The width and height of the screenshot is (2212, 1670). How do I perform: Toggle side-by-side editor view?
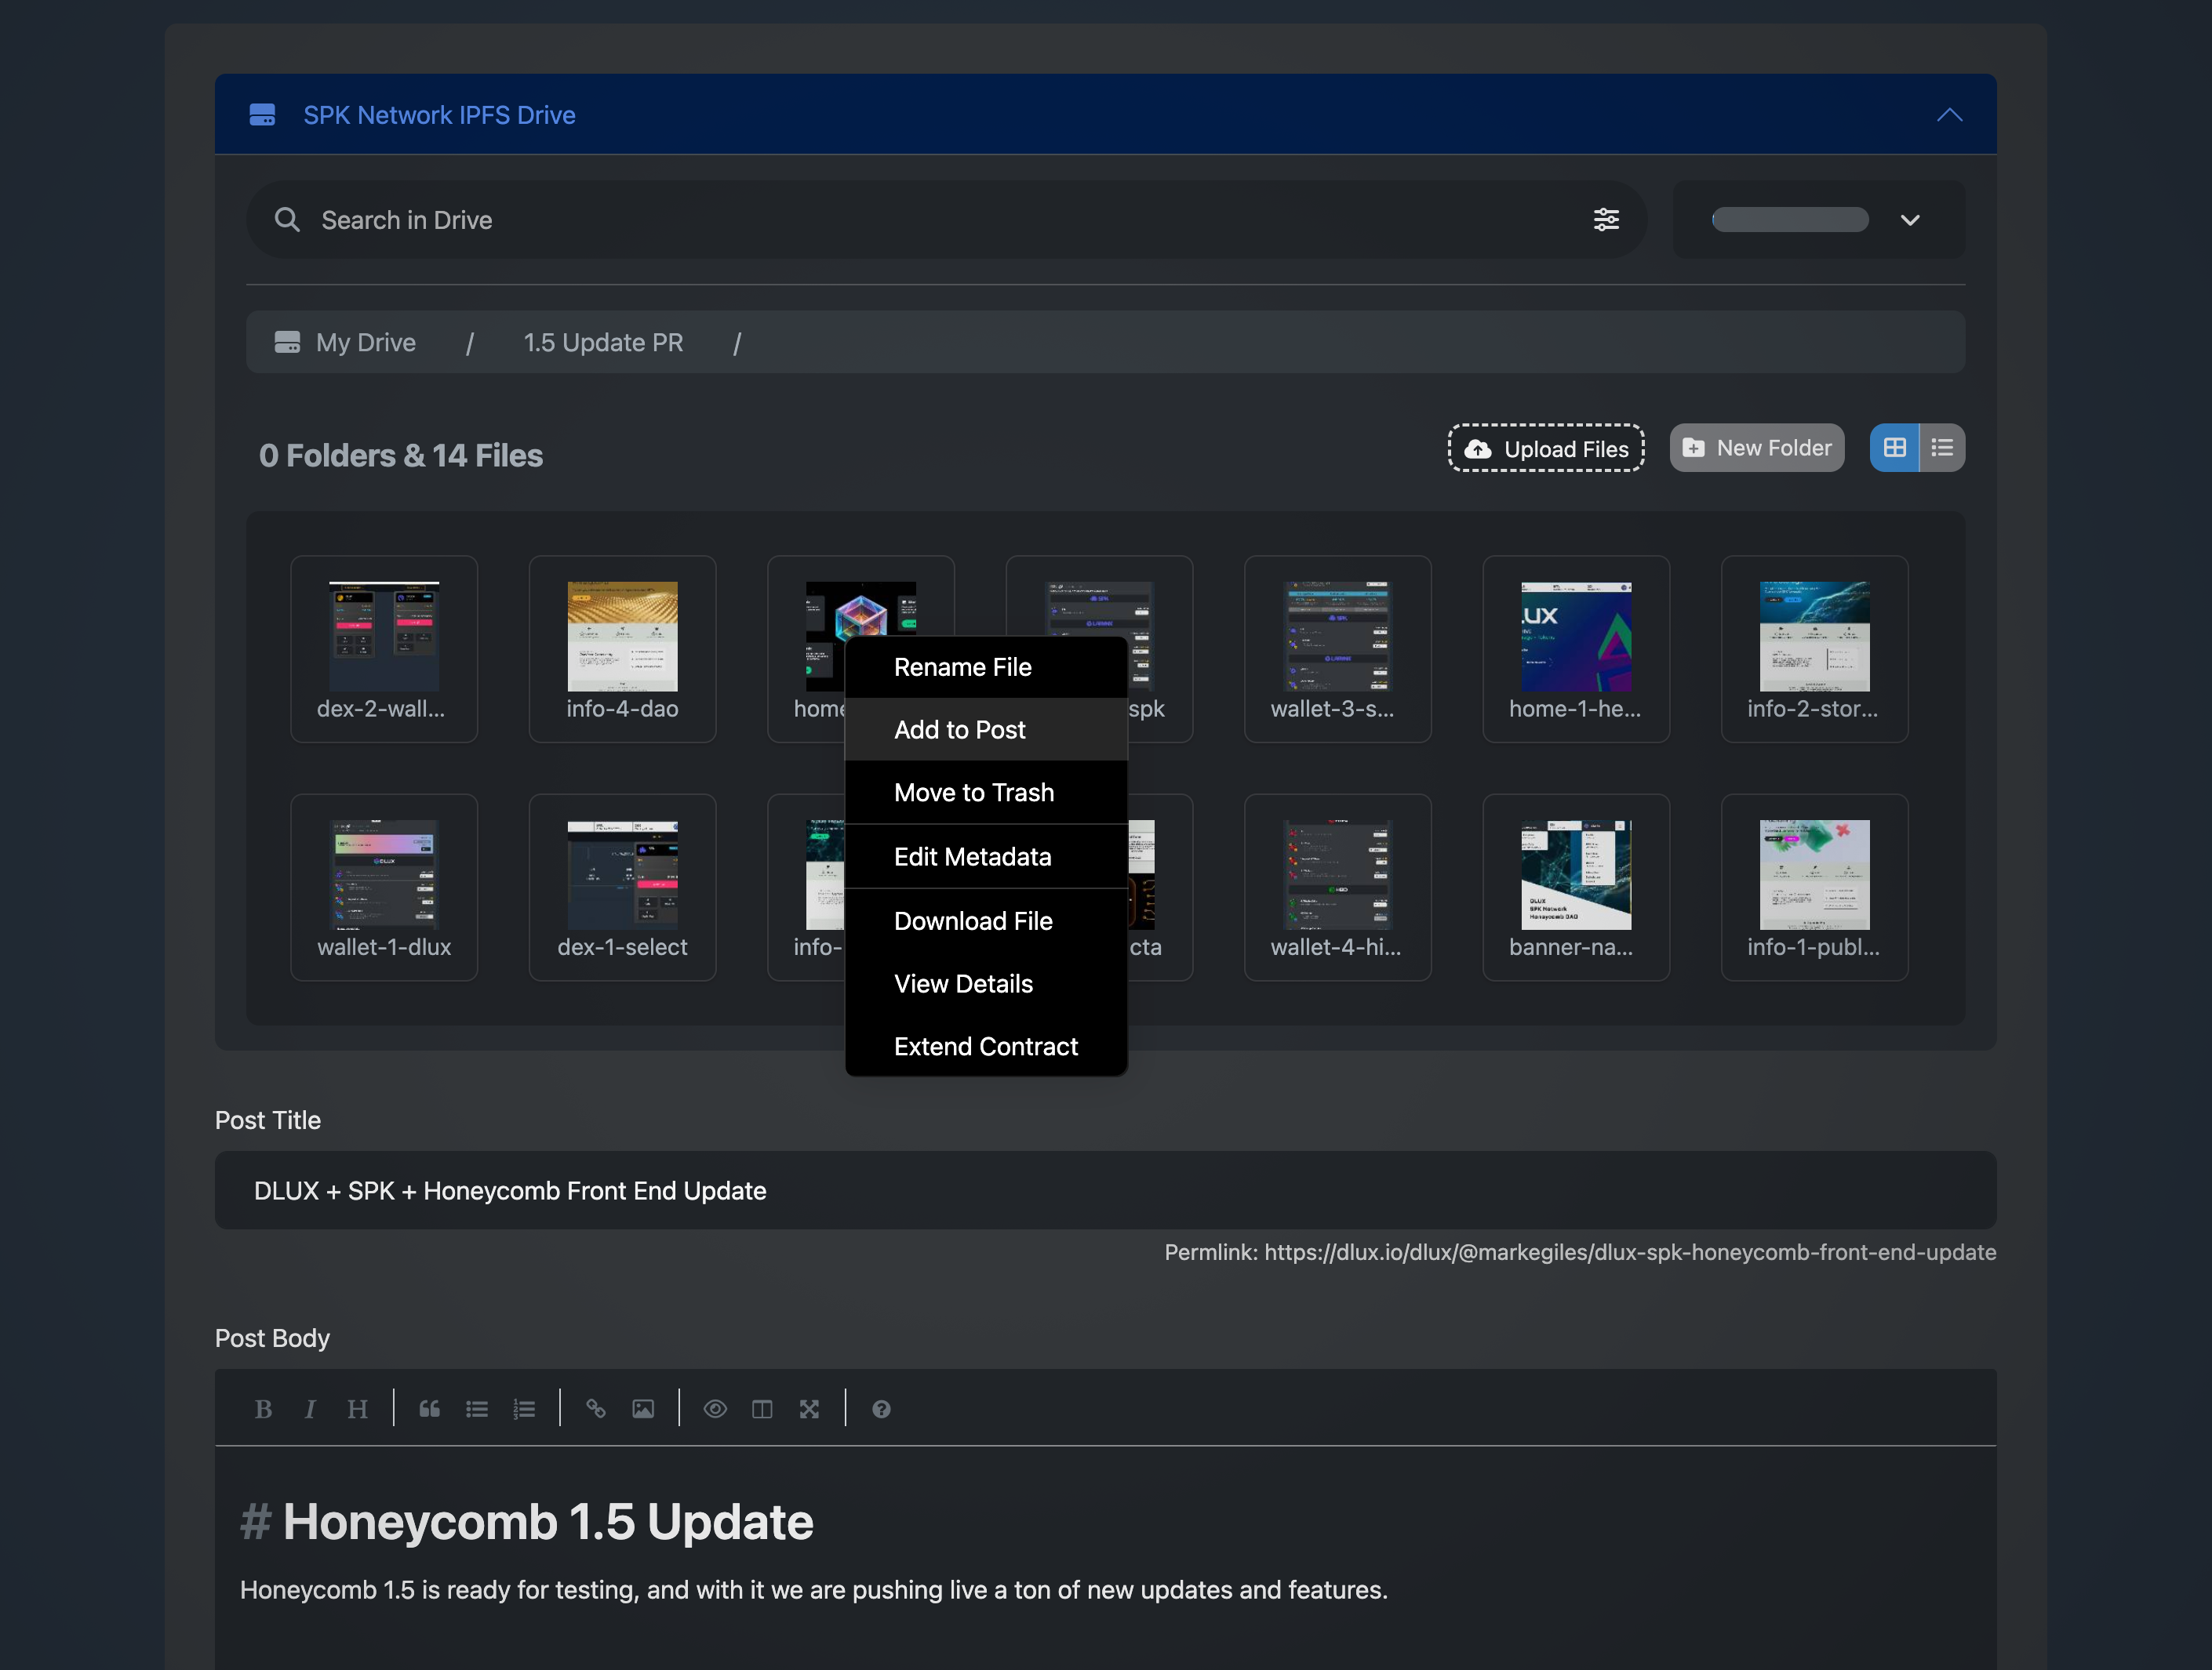point(762,1410)
